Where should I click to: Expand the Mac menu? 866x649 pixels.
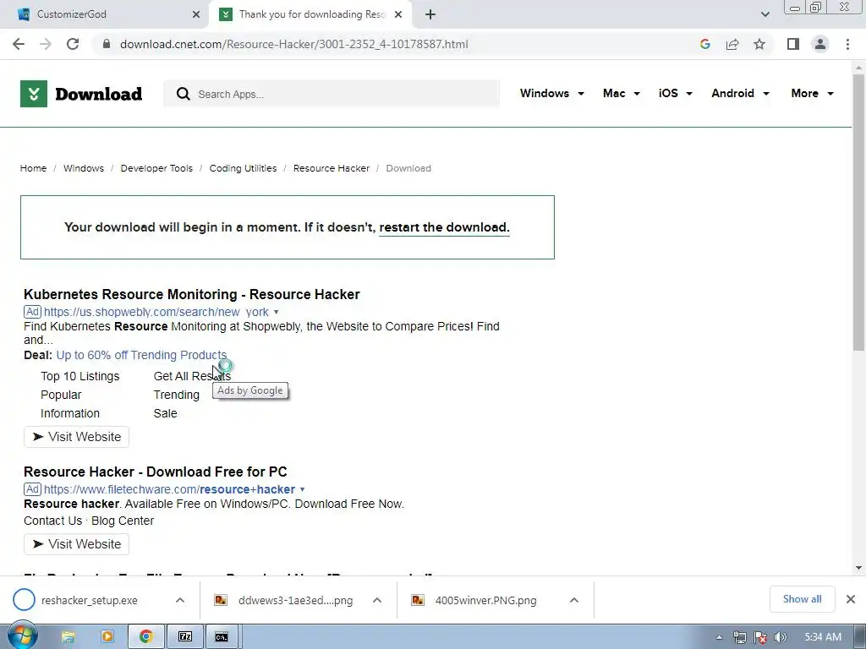(622, 93)
